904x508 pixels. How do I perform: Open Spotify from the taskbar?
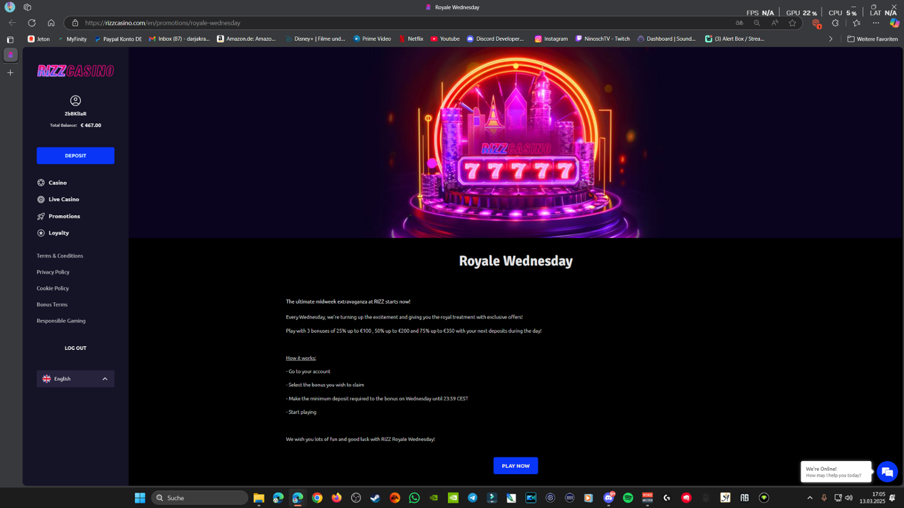point(628,498)
